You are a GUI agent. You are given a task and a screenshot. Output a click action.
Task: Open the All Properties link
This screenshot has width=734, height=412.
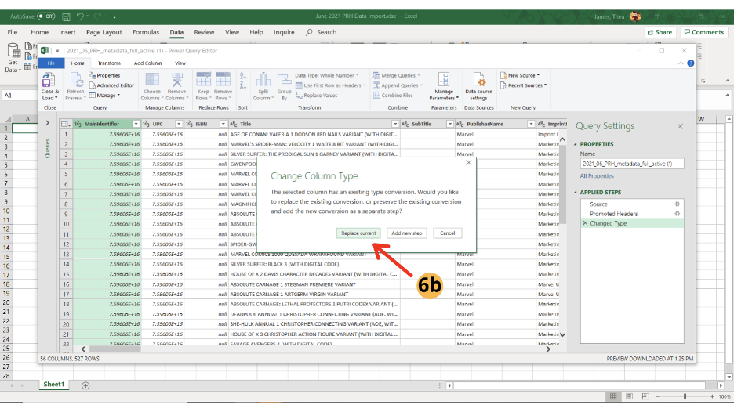coord(597,175)
